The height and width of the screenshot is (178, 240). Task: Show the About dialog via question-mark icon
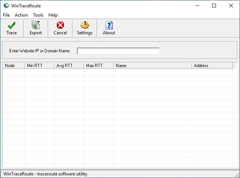click(109, 25)
